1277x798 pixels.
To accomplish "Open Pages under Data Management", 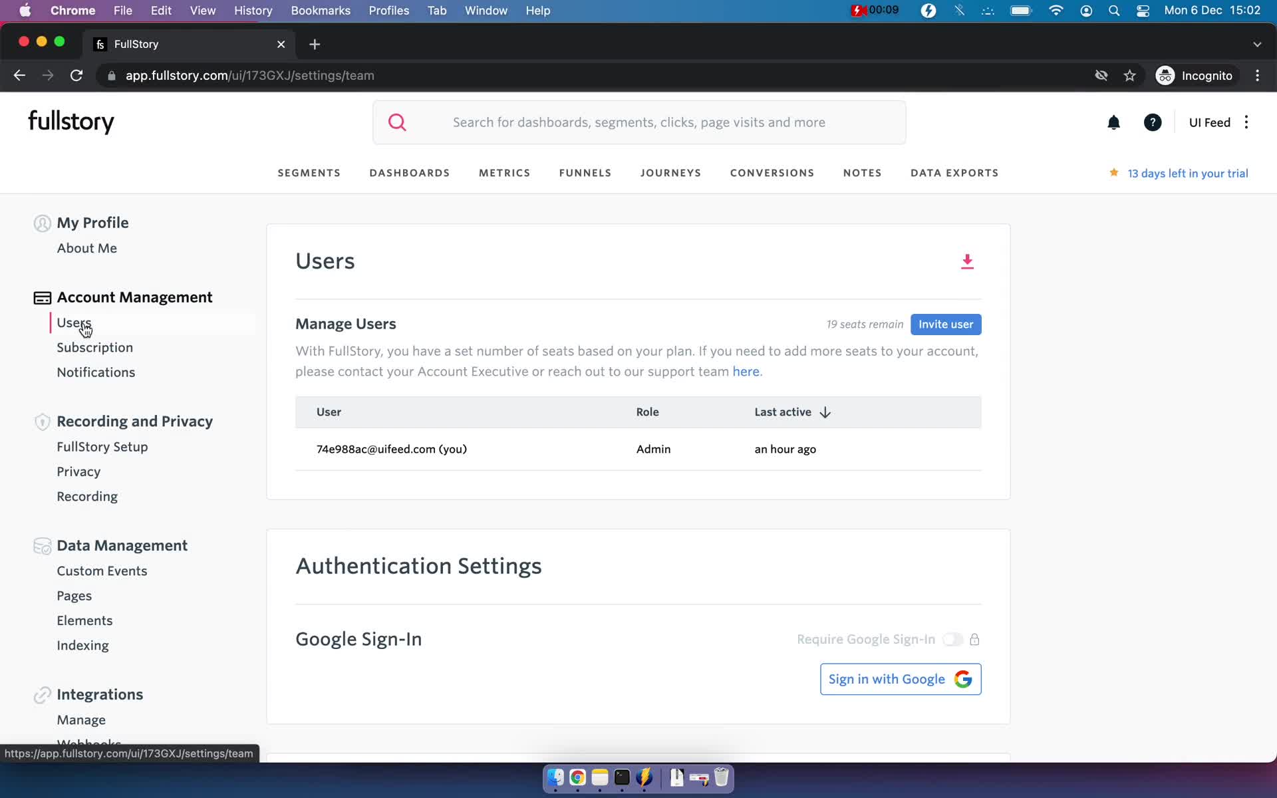I will pyautogui.click(x=74, y=596).
